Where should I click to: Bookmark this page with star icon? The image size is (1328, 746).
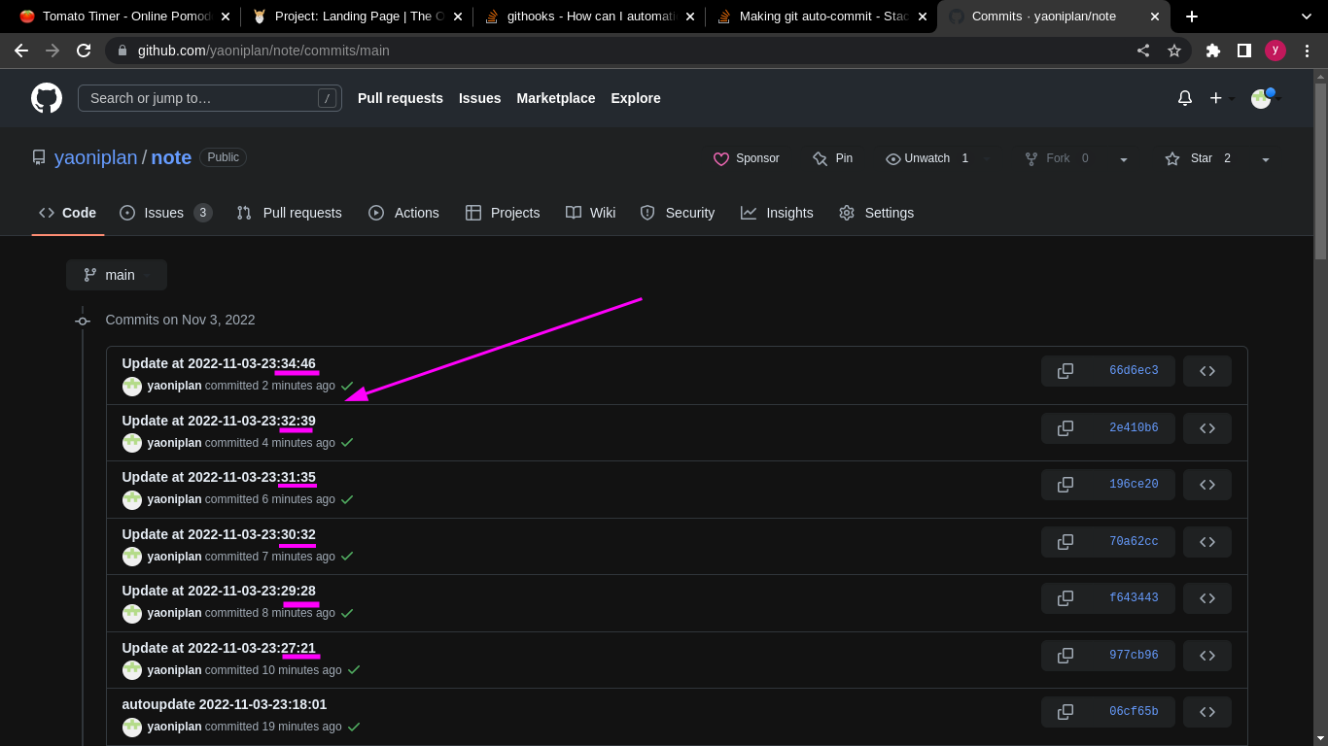point(1174,51)
